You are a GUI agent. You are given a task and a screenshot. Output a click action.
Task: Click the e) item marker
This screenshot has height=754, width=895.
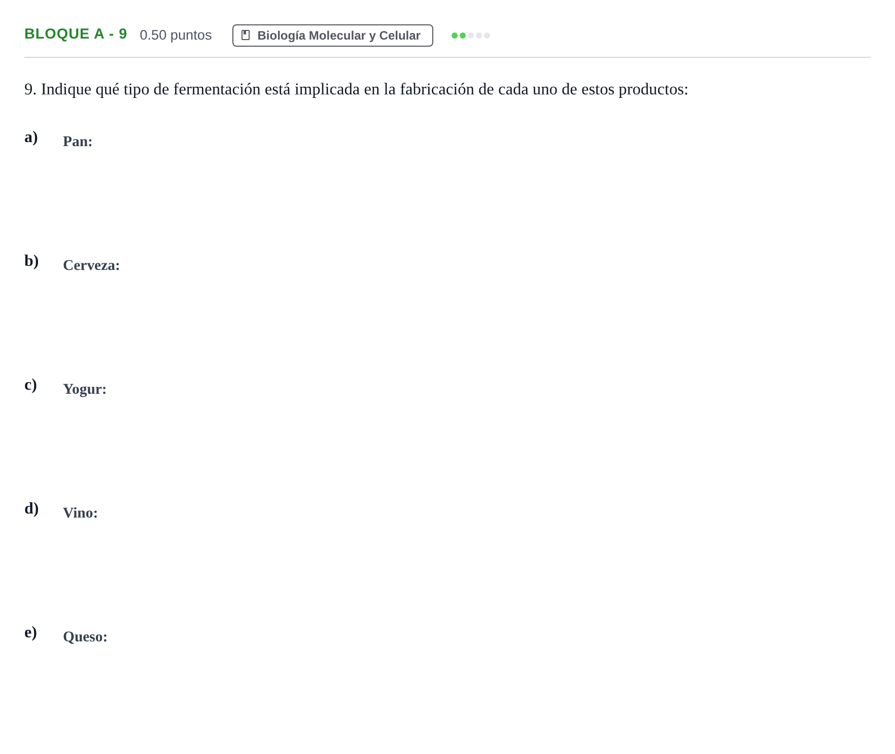pos(30,632)
